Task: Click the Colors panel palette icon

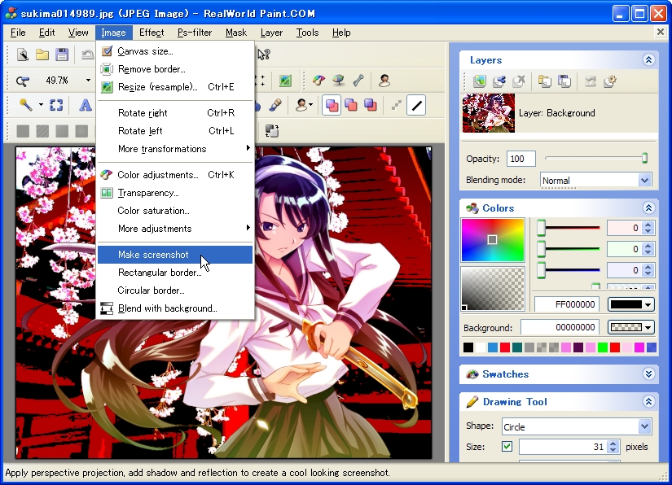Action: [472, 208]
